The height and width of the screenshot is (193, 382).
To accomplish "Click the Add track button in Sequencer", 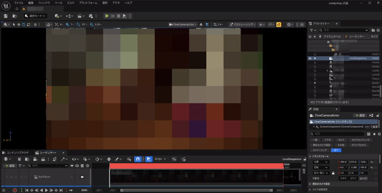I will click(x=10, y=166).
